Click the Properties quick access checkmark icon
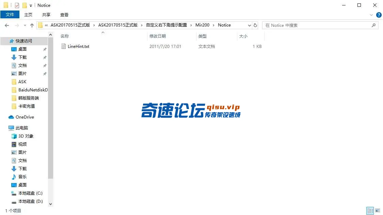The width and height of the screenshot is (383, 215). (x=17, y=5)
